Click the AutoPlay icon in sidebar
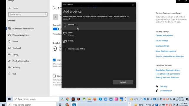This screenshot has height=106, width=189. coord(9,67)
